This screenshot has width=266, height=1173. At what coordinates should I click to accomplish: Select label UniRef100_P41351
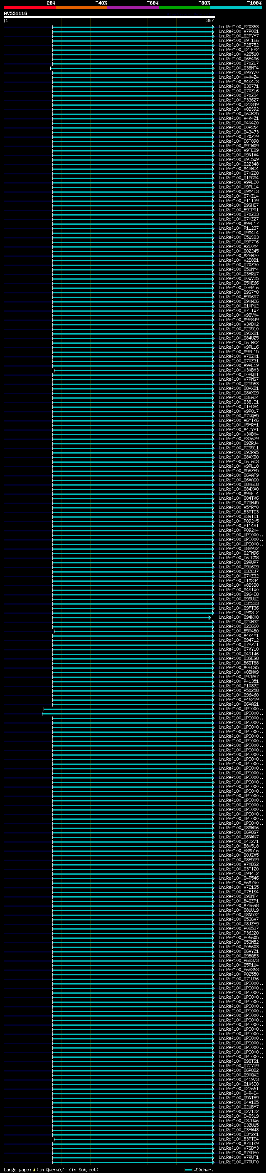239,681
